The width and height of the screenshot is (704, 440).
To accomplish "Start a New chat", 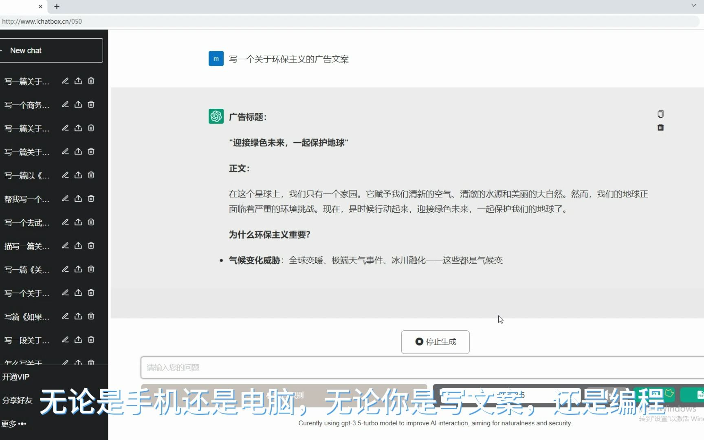I will [x=51, y=51].
